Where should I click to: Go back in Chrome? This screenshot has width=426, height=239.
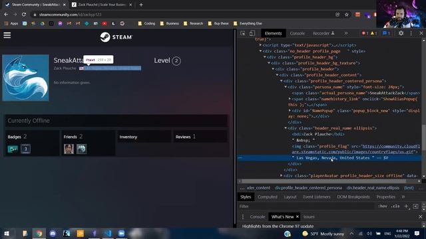click(x=6, y=15)
